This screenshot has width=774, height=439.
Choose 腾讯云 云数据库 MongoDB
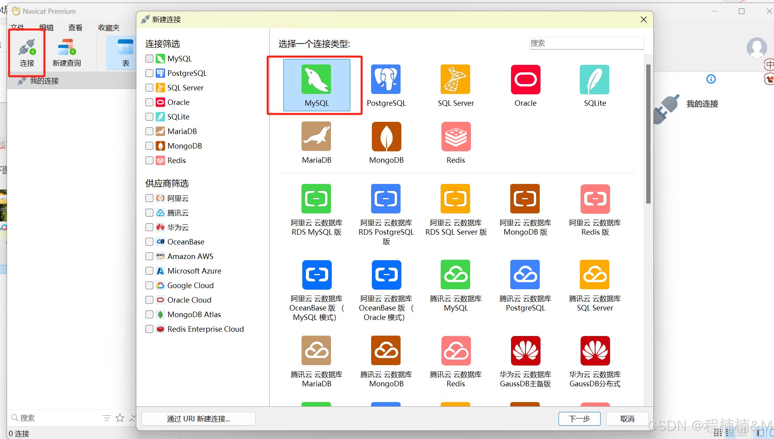point(386,362)
